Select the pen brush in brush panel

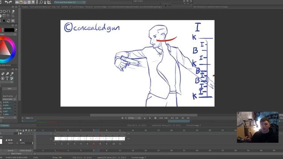pos(7,74)
